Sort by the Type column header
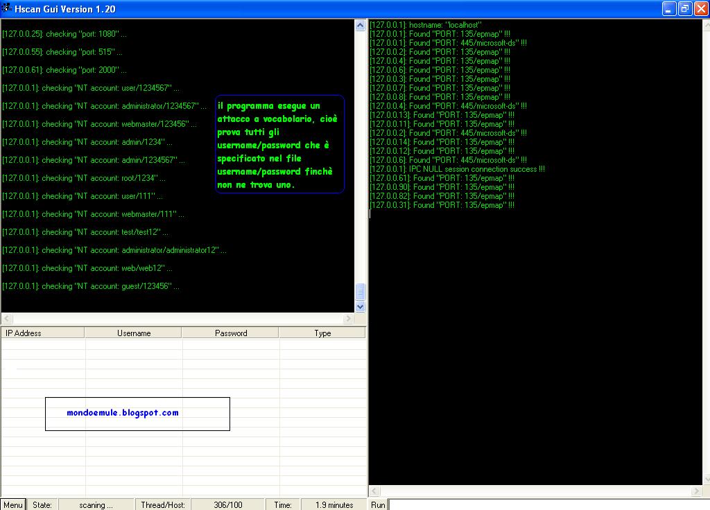710x510 pixels. click(322, 333)
